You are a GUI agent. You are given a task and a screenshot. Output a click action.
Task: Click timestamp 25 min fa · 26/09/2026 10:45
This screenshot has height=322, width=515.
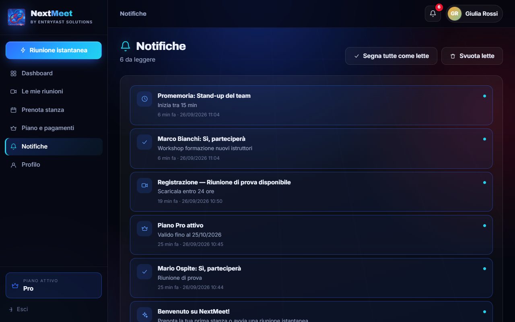click(190, 244)
